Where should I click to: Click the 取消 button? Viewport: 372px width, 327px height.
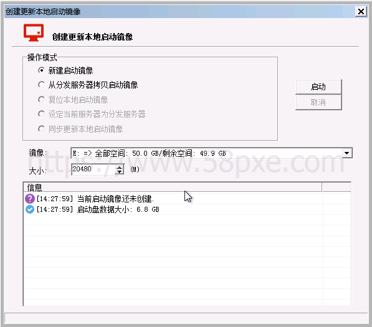(x=318, y=102)
